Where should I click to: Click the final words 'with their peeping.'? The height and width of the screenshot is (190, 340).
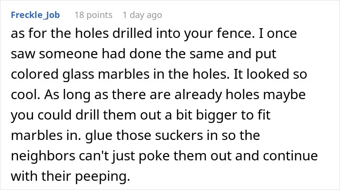70,176
